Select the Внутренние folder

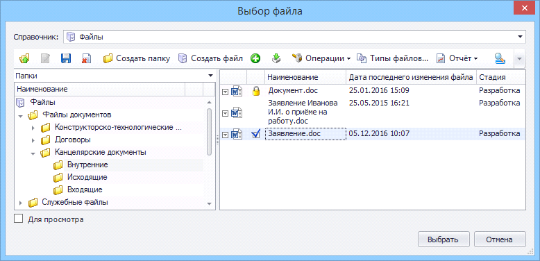coord(87,165)
